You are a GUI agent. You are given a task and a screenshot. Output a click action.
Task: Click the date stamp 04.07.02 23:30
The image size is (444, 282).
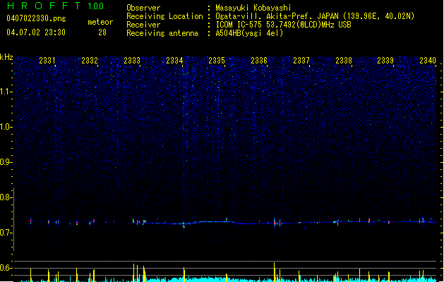[36, 32]
